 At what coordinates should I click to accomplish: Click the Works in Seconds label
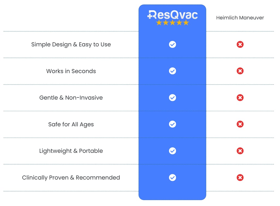click(71, 71)
